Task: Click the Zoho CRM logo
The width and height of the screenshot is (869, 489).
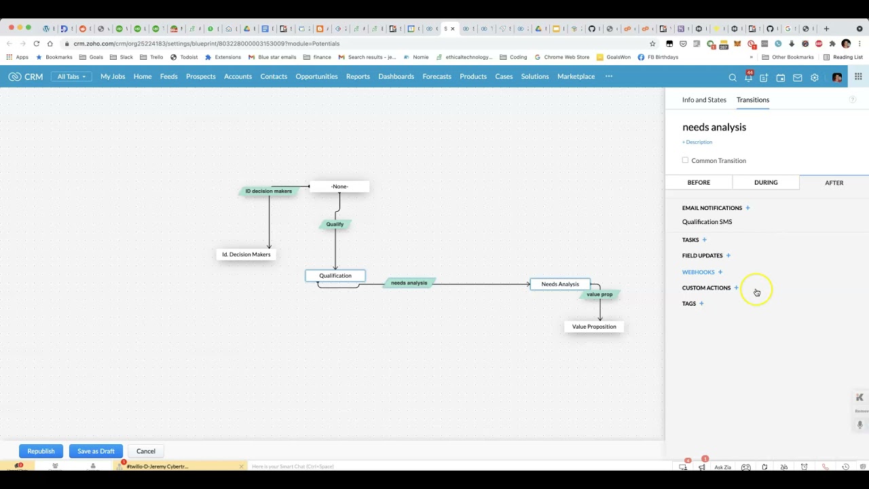Action: pos(26,77)
